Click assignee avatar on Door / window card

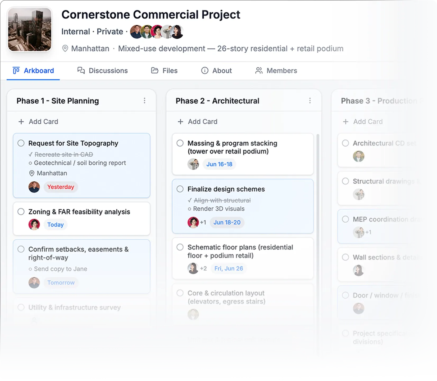(x=359, y=309)
